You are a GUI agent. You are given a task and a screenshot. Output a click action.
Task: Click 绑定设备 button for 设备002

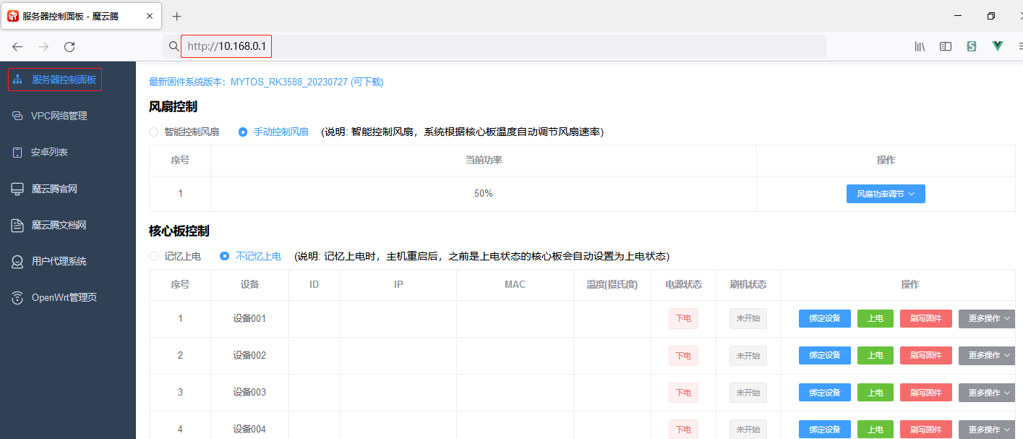(824, 356)
